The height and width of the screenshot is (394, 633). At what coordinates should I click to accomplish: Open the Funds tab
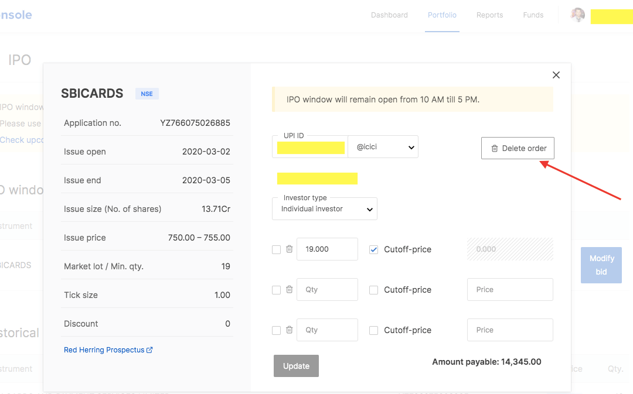(533, 15)
